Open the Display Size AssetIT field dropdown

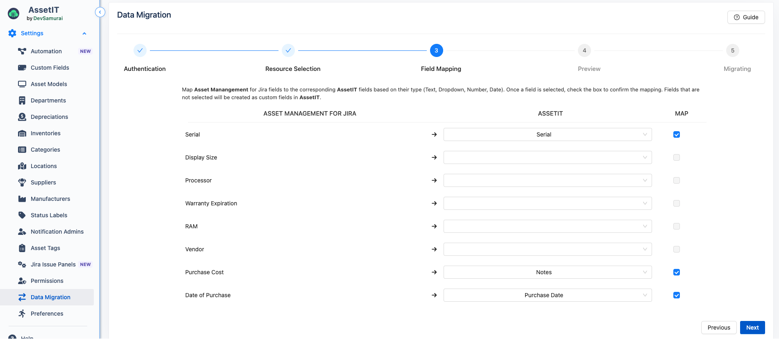pos(547,157)
